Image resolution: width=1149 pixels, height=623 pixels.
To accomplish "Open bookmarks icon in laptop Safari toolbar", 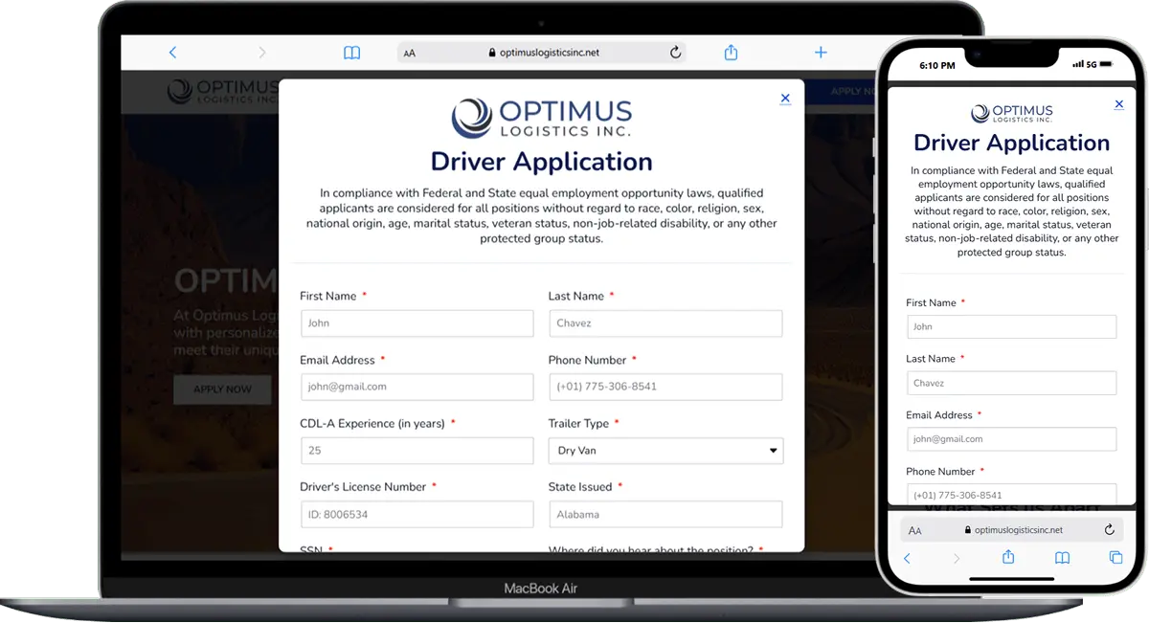I will tap(351, 53).
